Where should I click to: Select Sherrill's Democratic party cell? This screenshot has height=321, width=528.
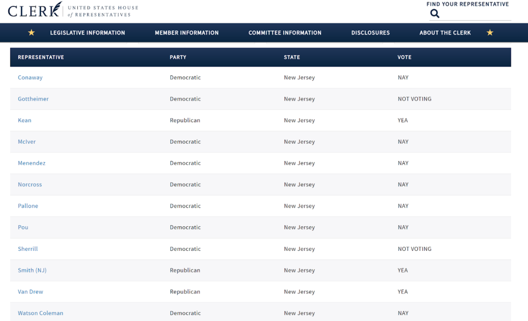[185, 249]
